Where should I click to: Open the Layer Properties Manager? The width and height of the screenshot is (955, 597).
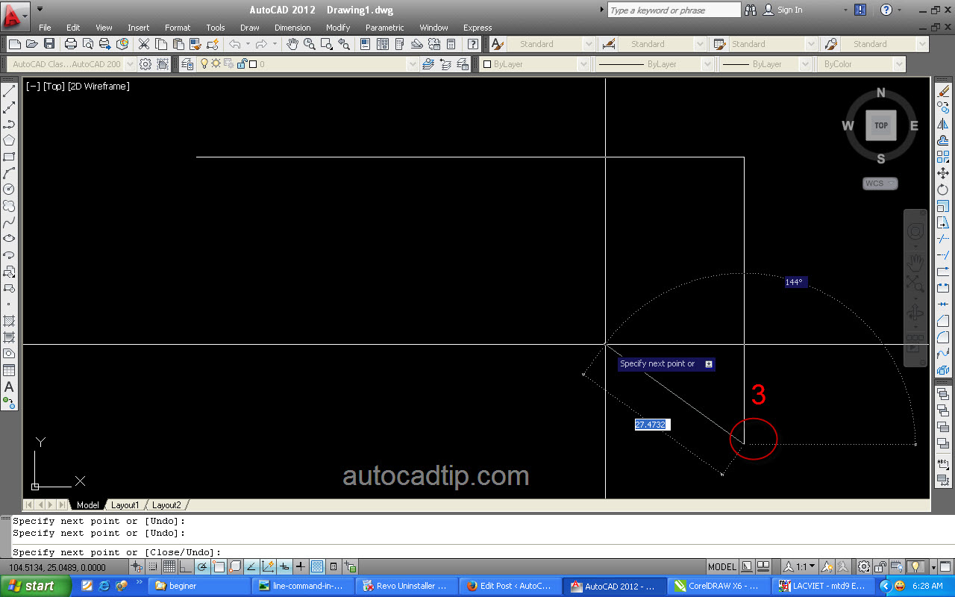tap(187, 64)
